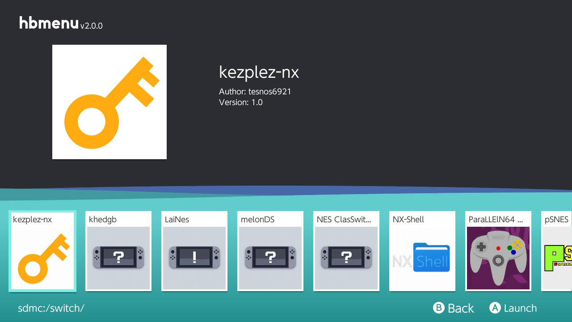Select the khedgb app tile
This screenshot has width=572, height=322.
(118, 251)
